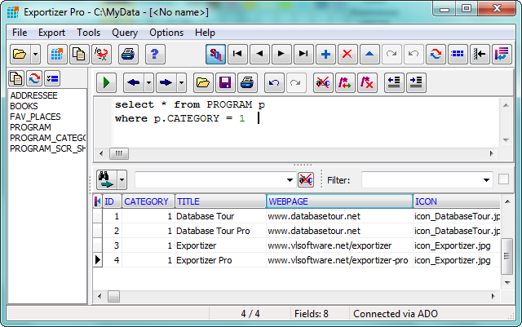Go to the next record

(281, 54)
